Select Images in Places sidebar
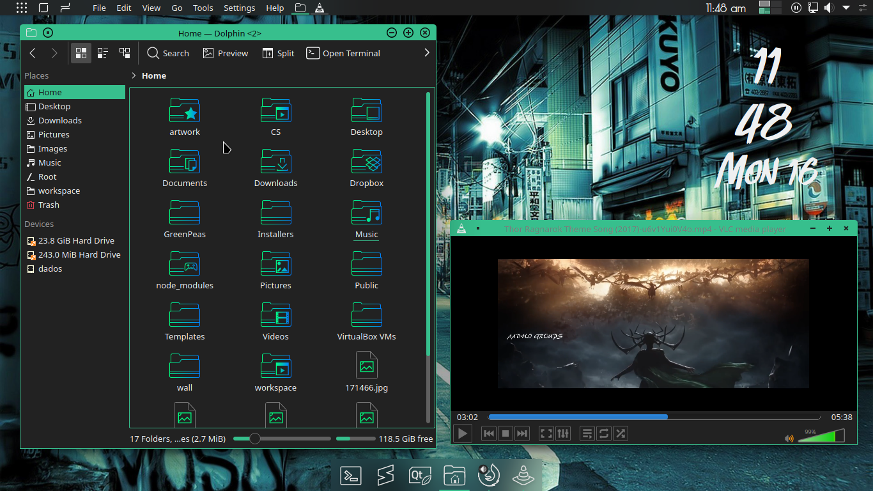The image size is (873, 491). click(x=75, y=148)
